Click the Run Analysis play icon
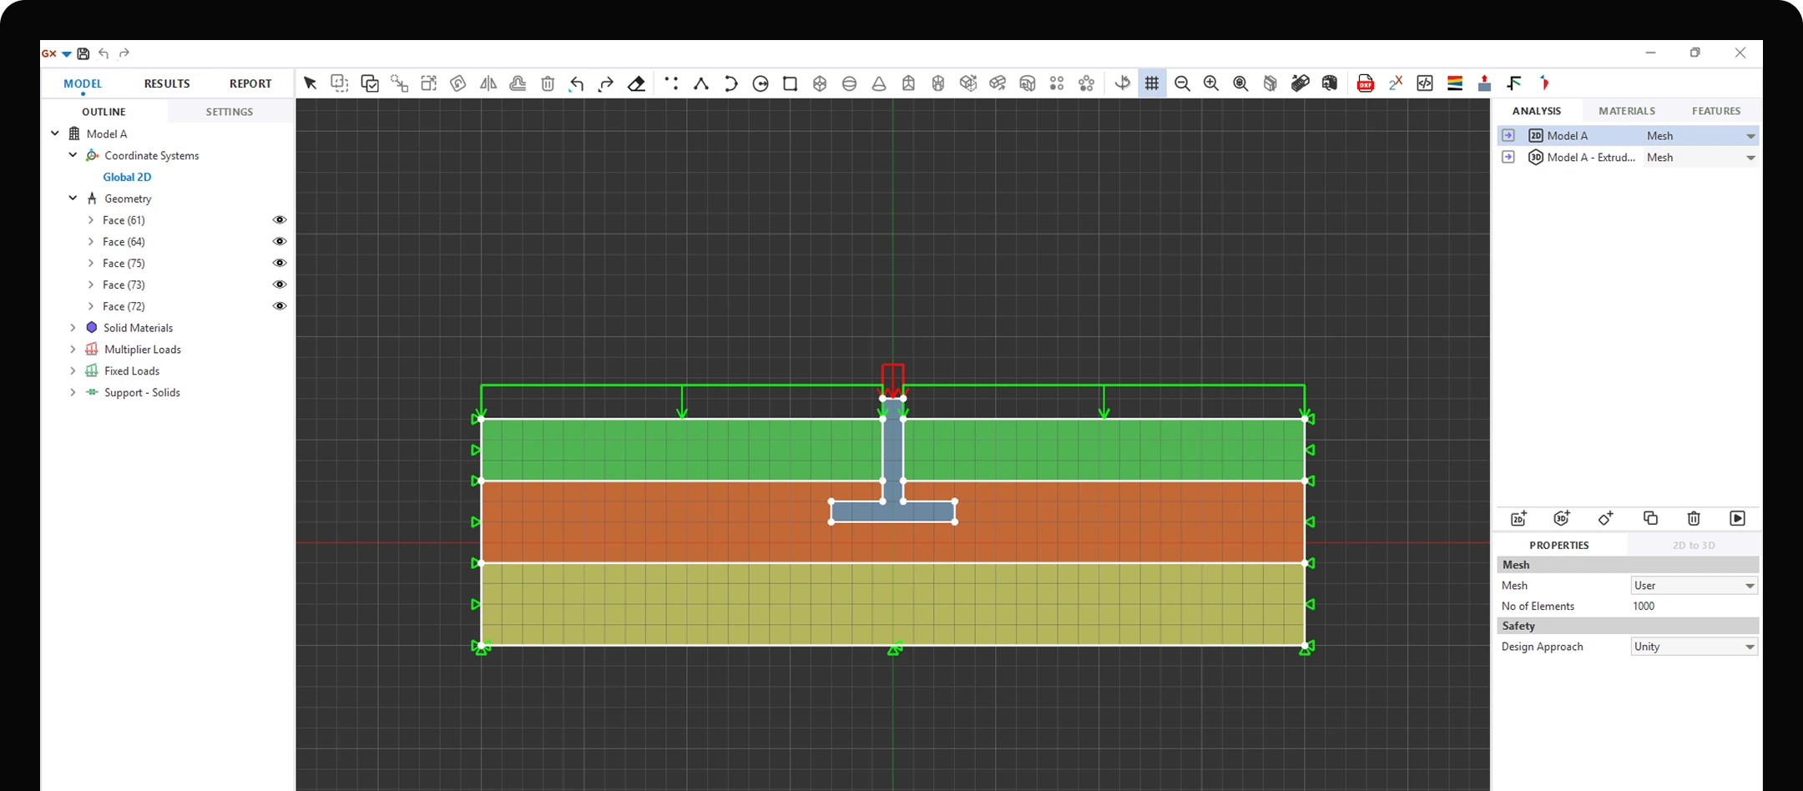The width and height of the screenshot is (1803, 791). point(1738,518)
